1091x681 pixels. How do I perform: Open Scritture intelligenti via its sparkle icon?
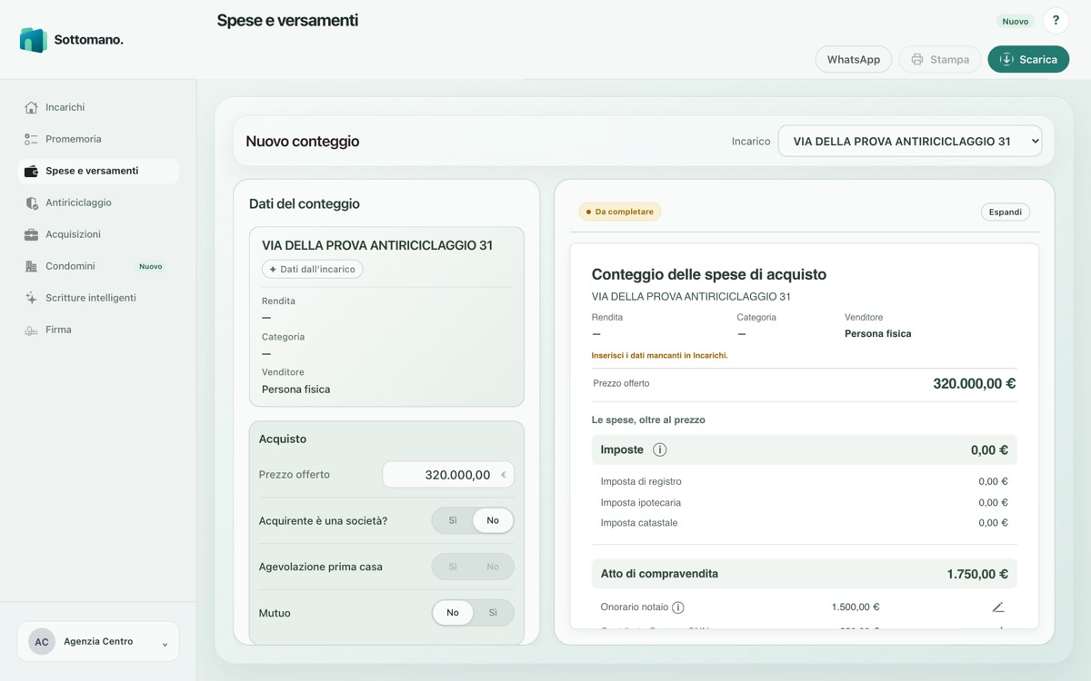pos(31,298)
